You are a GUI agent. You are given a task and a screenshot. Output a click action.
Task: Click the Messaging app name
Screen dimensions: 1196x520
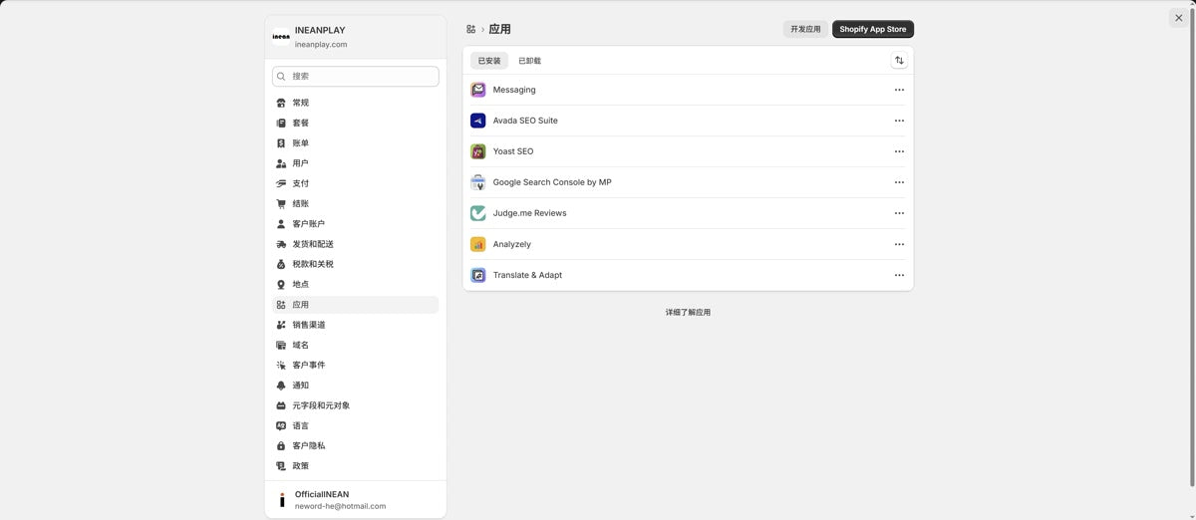coord(514,90)
